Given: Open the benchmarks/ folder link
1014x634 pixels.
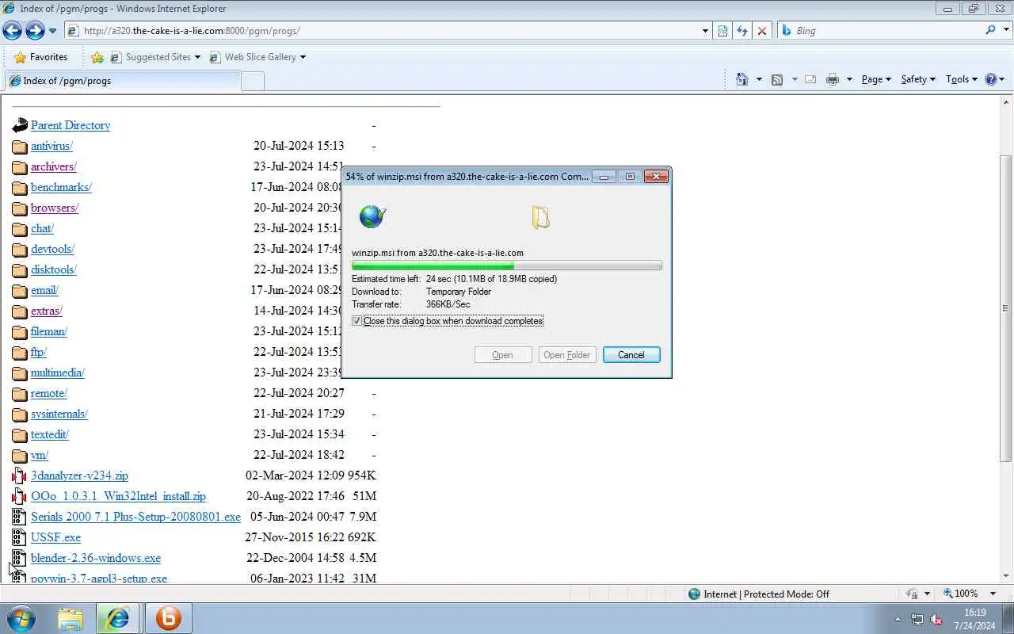Looking at the screenshot, I should (61, 187).
